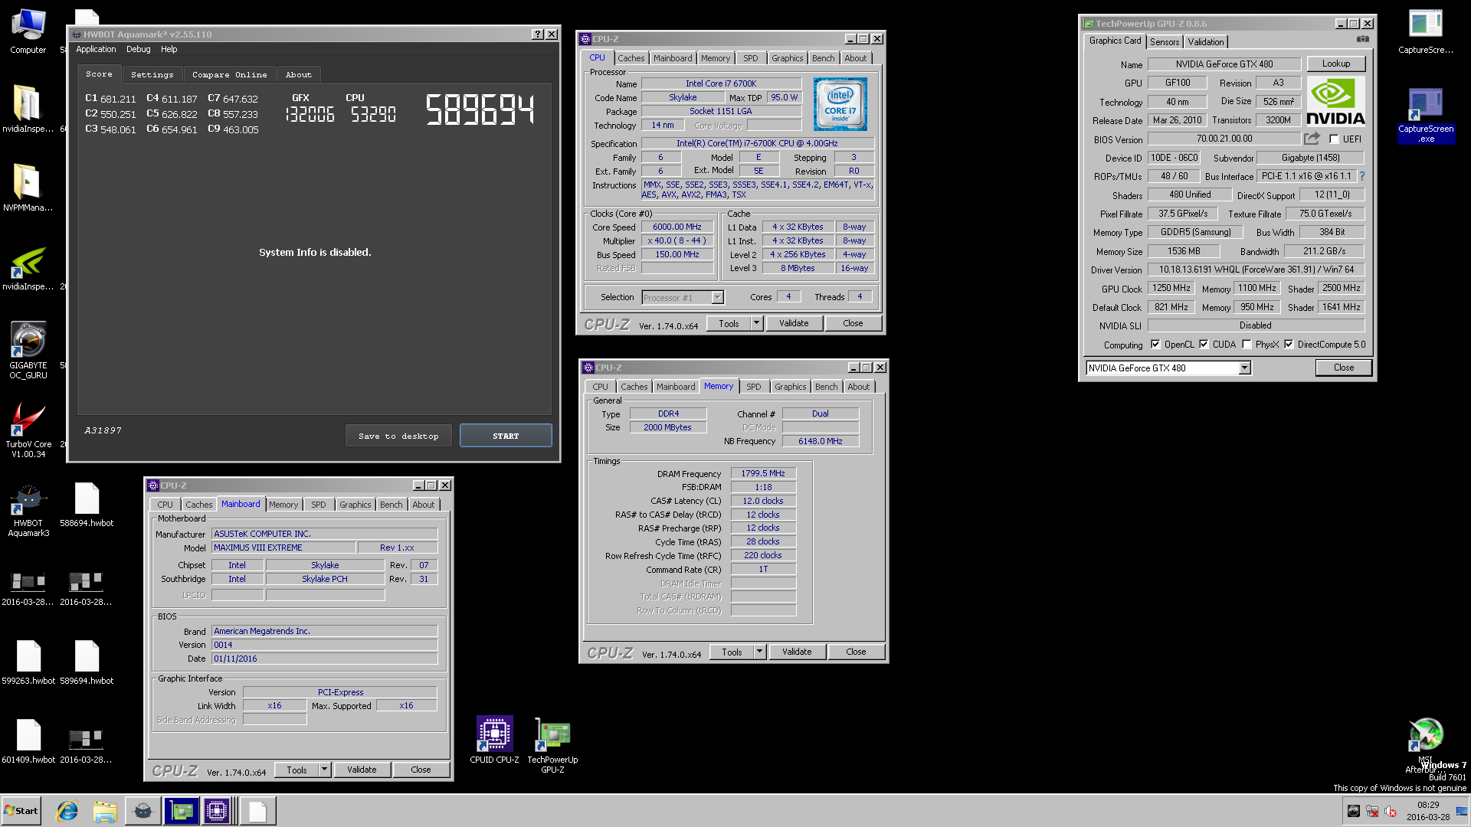Launch GIGABYTE OC_GURU shortcut
Image resolution: width=1471 pixels, height=827 pixels.
(28, 351)
